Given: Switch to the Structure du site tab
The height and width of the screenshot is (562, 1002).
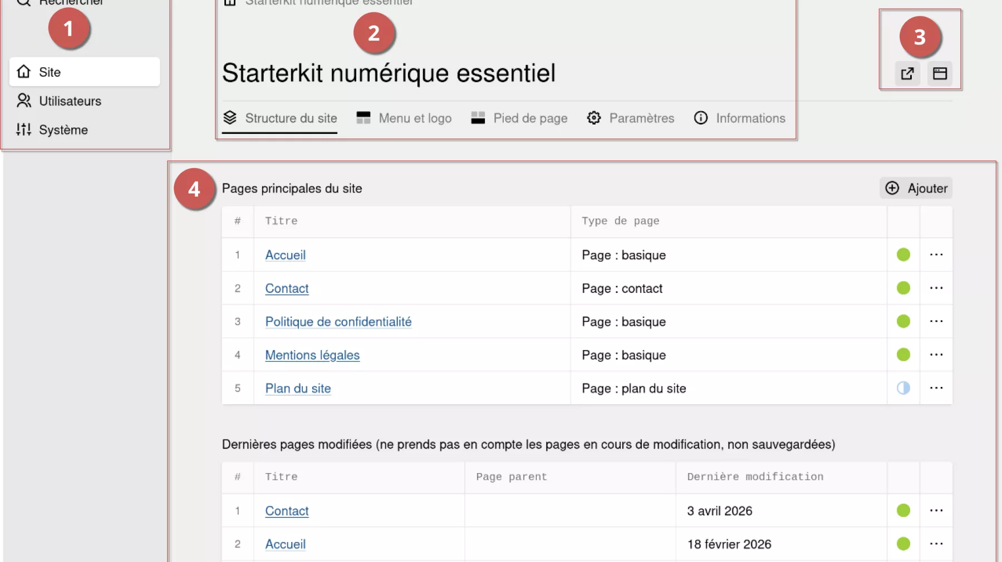Looking at the screenshot, I should (x=280, y=118).
